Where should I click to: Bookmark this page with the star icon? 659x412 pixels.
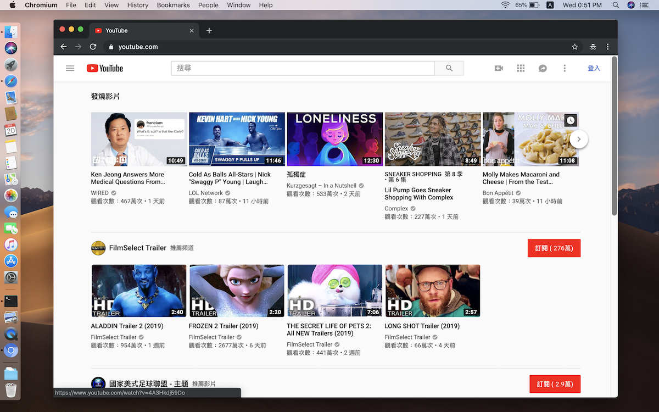tap(574, 47)
